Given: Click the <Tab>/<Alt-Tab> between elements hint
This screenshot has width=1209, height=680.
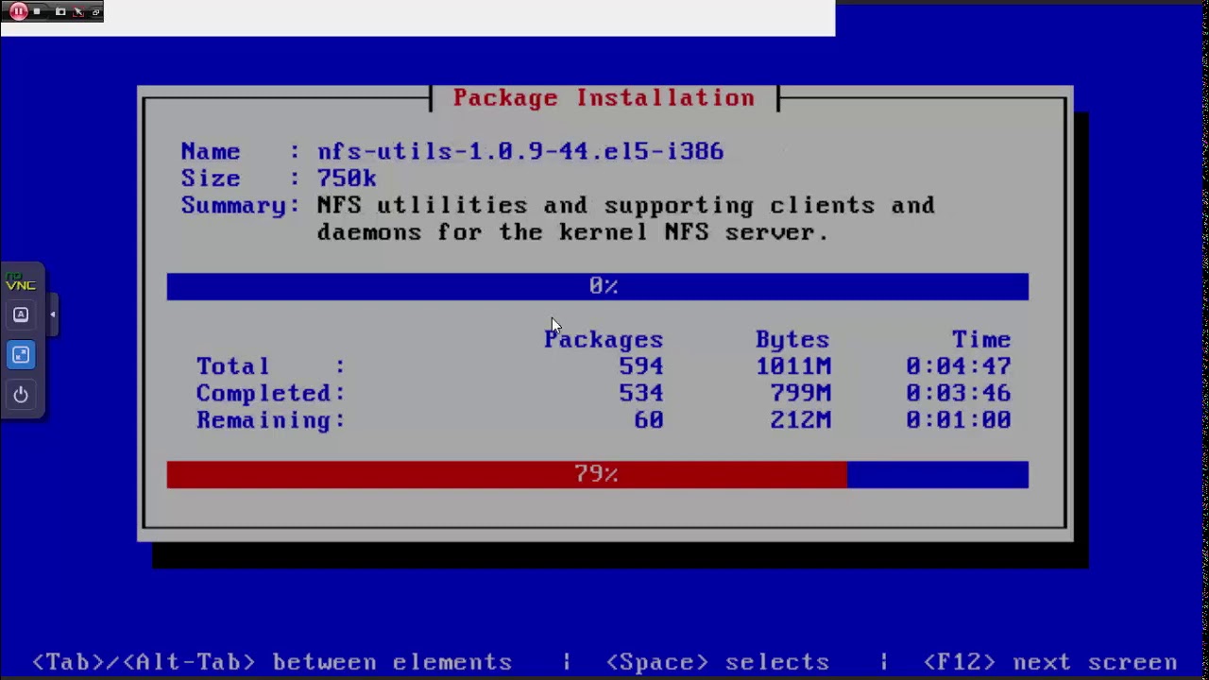Looking at the screenshot, I should coord(272,663).
